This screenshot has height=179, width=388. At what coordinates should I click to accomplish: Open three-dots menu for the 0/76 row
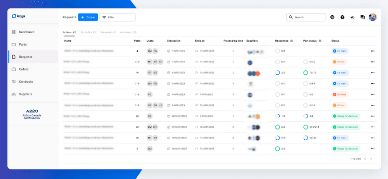(x=373, y=62)
